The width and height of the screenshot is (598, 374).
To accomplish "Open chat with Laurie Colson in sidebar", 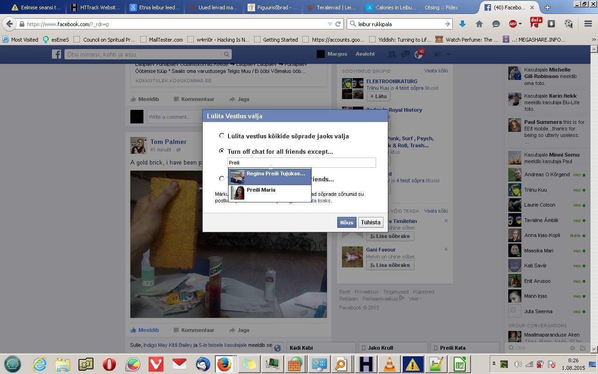I will (547, 205).
